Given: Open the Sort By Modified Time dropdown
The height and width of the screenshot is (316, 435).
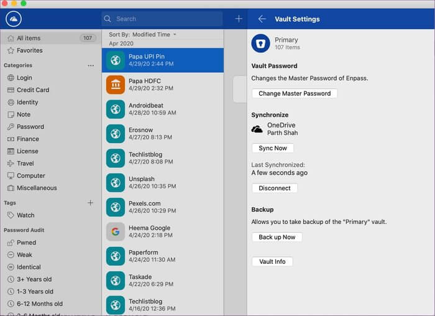Looking at the screenshot, I should 142,34.
